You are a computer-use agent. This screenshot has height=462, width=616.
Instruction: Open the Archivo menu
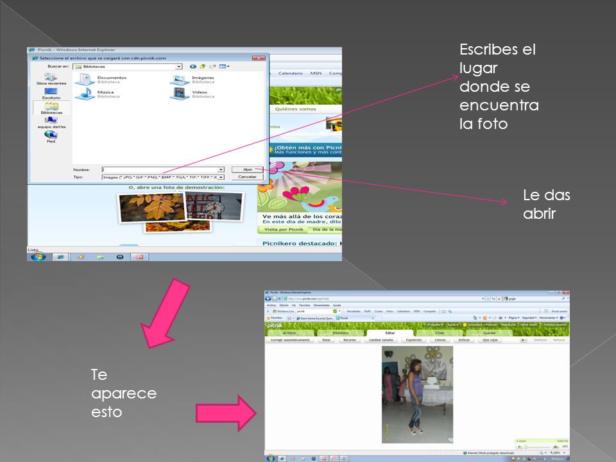(x=271, y=305)
